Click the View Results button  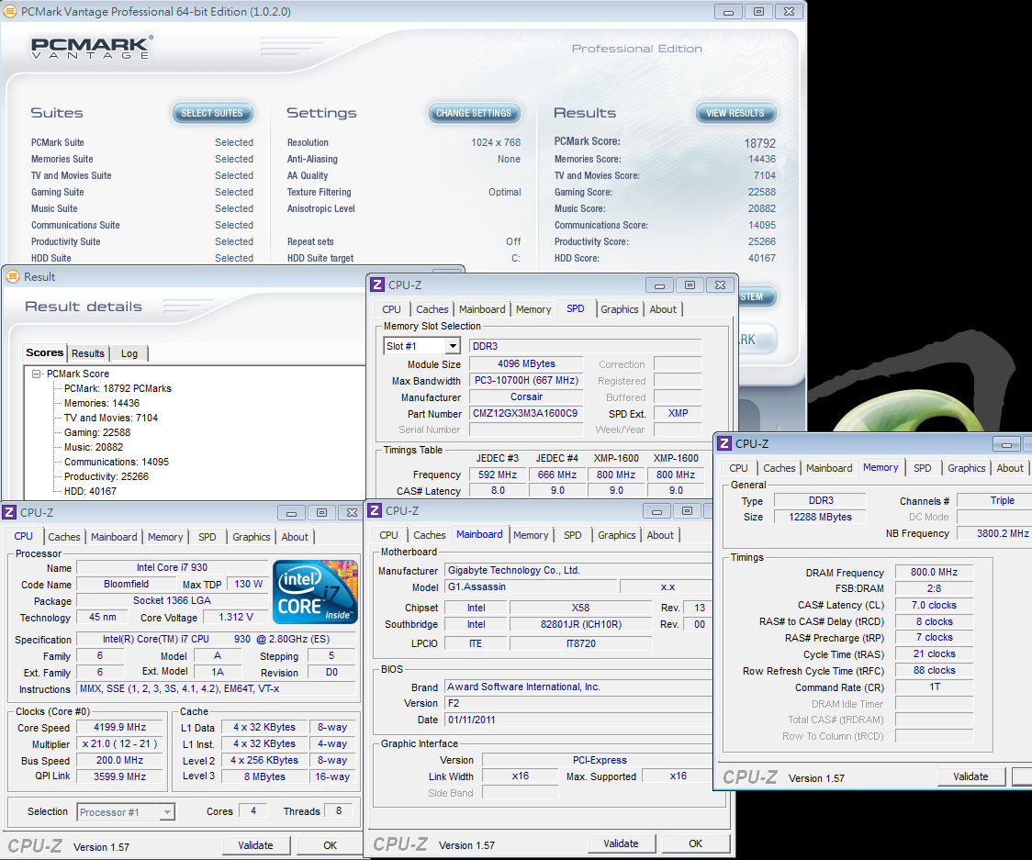[x=735, y=113]
